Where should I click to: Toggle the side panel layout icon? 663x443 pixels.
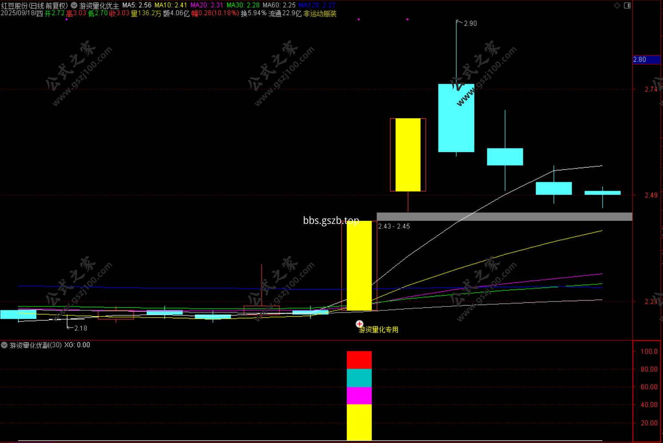pyautogui.click(x=627, y=5)
